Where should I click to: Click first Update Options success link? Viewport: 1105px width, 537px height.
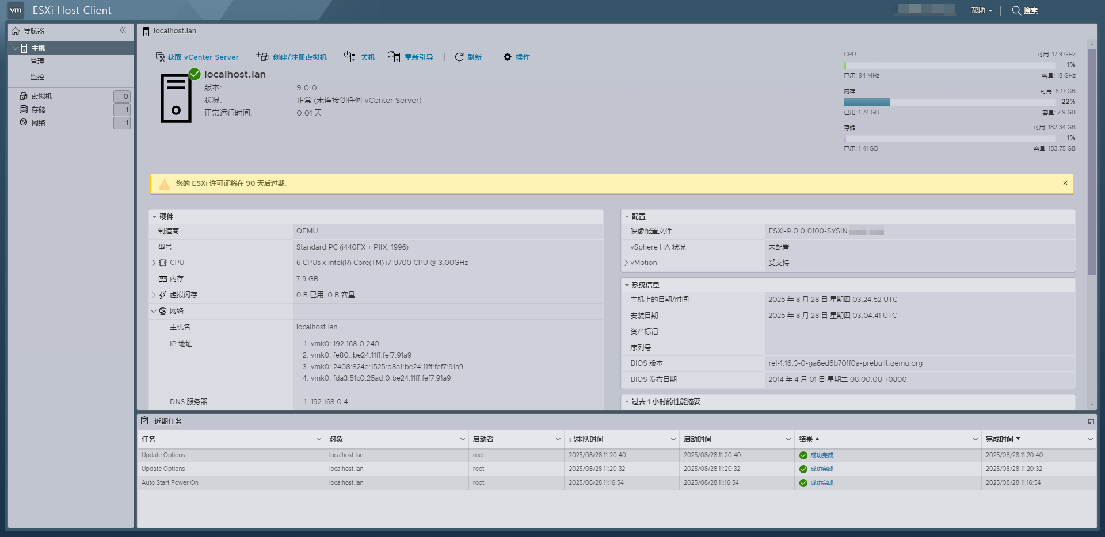pyautogui.click(x=822, y=455)
